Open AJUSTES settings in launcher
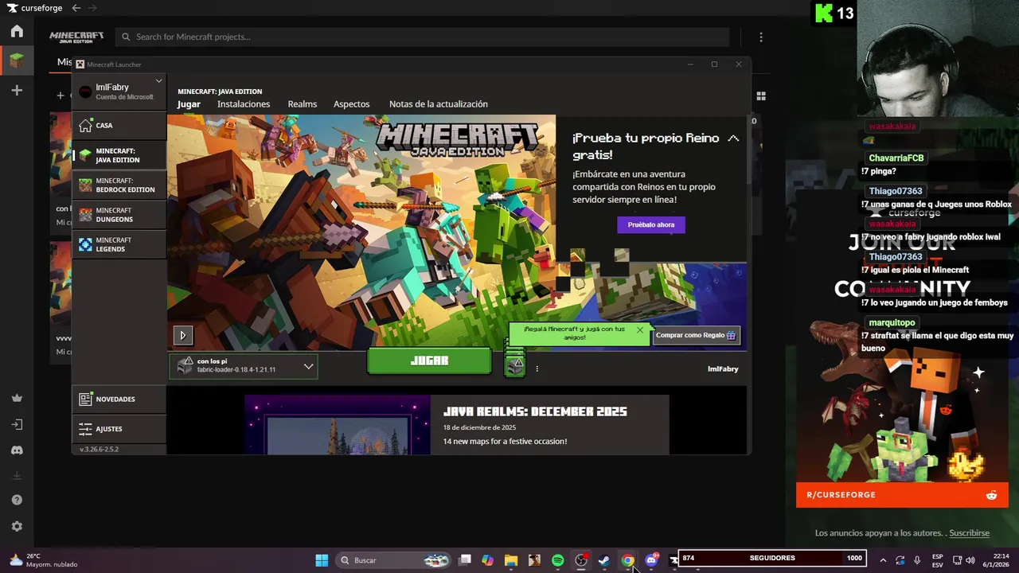 pyautogui.click(x=119, y=429)
